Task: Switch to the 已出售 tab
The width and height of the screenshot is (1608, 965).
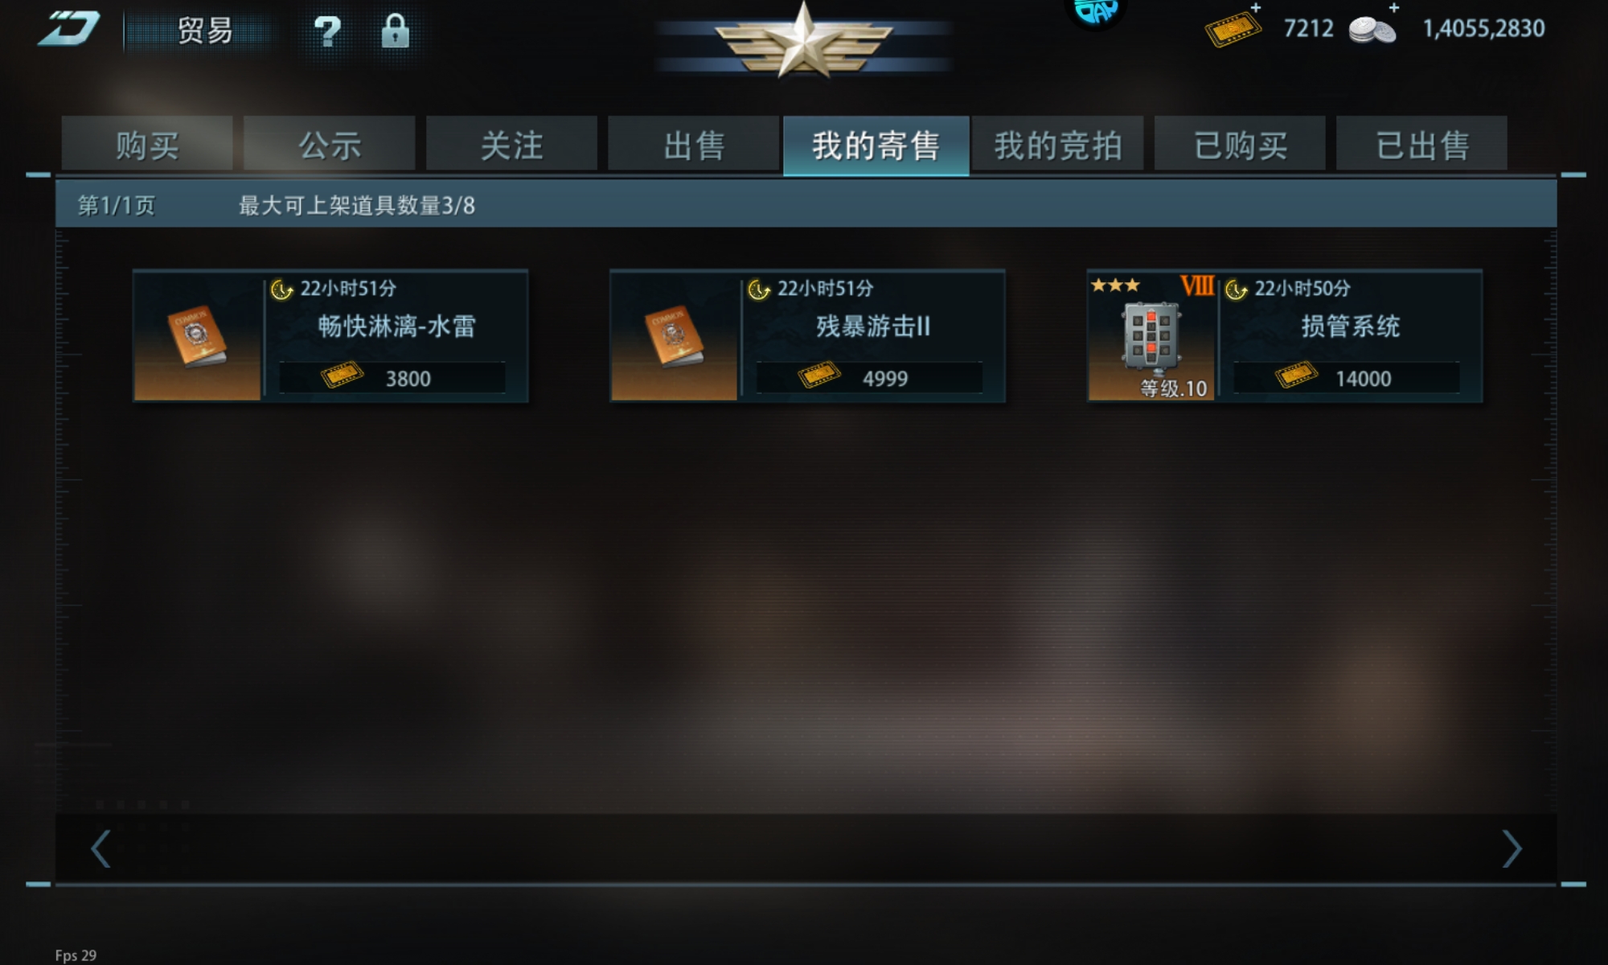Action: click(x=1422, y=144)
